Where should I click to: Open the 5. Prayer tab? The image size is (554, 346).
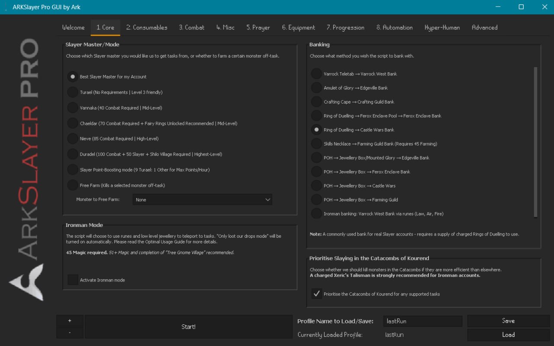click(x=258, y=27)
